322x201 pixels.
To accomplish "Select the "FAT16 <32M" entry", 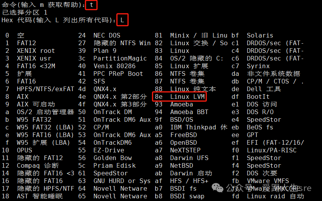I will (x=36, y=66).
